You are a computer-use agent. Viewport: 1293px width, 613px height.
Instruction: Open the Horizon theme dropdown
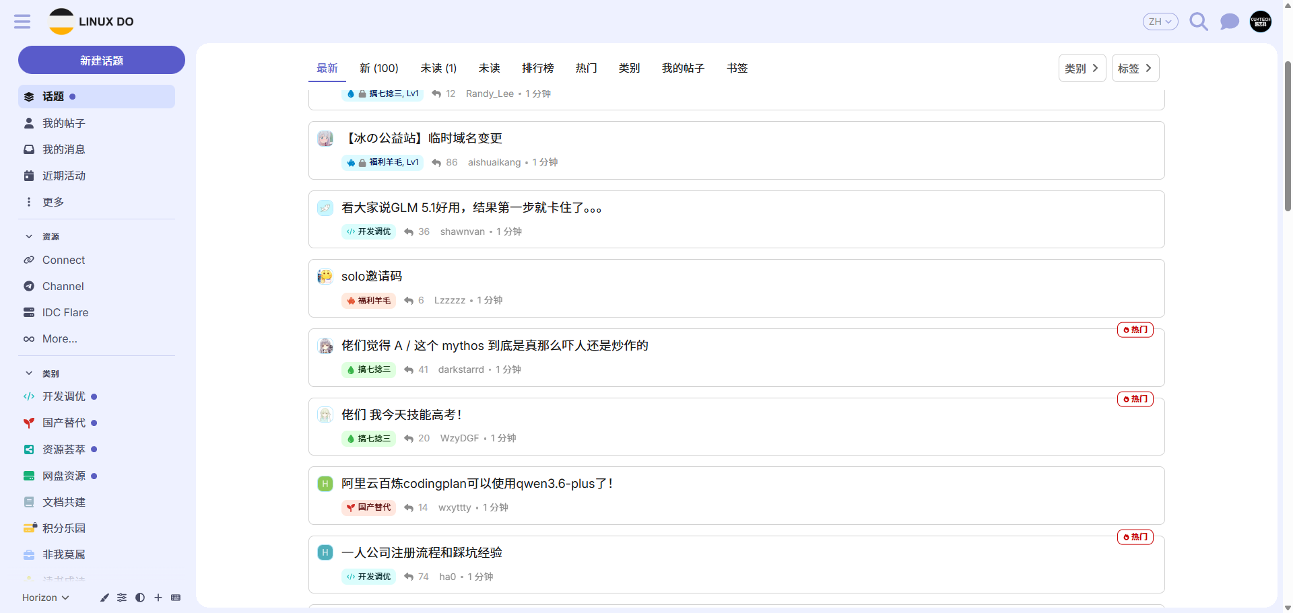pos(46,598)
